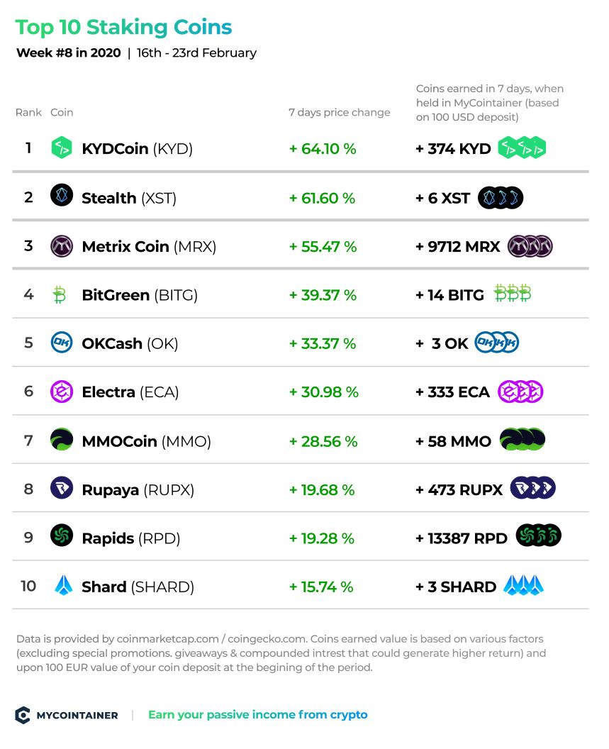Select the Rapids RPD coin icon
This screenshot has width=609, height=749.
[62, 536]
